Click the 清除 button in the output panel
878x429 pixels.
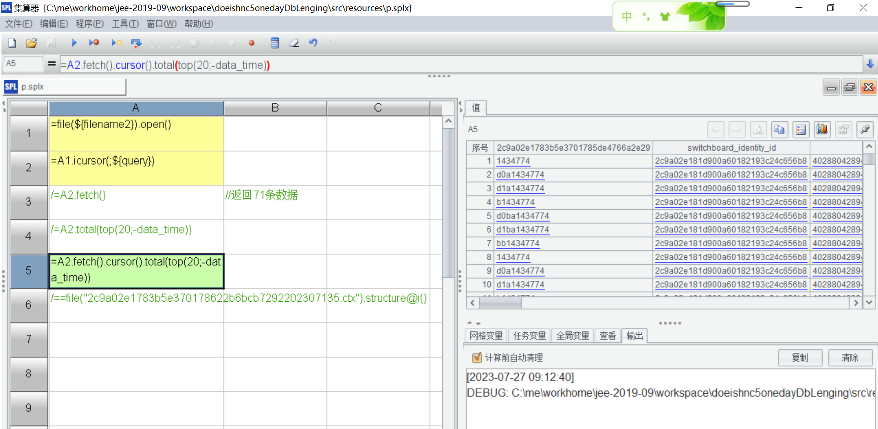coord(850,358)
